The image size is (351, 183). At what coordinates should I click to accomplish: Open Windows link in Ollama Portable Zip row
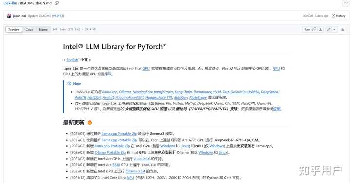point(206,152)
